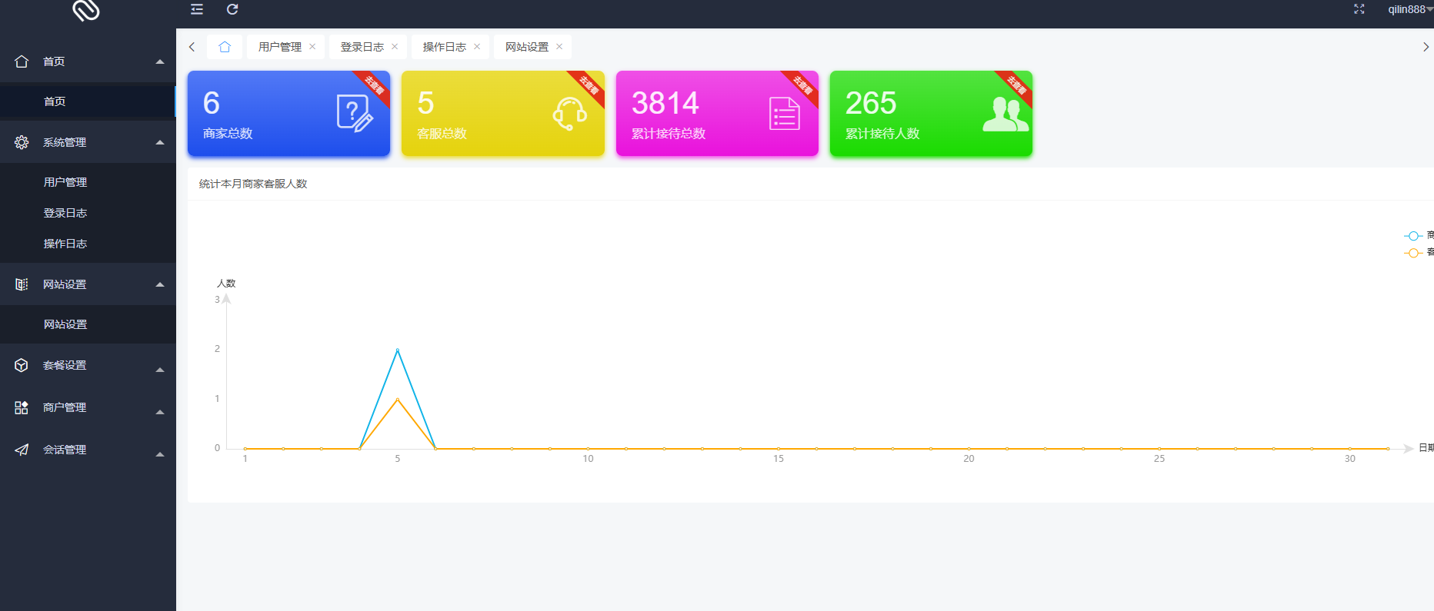
Task: Click the sidebar collapse menu icon
Action: tap(197, 9)
